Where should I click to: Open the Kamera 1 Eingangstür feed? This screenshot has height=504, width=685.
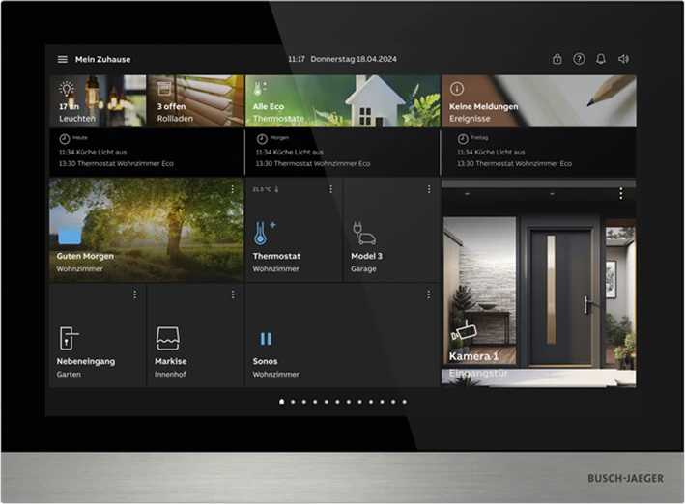(538, 290)
